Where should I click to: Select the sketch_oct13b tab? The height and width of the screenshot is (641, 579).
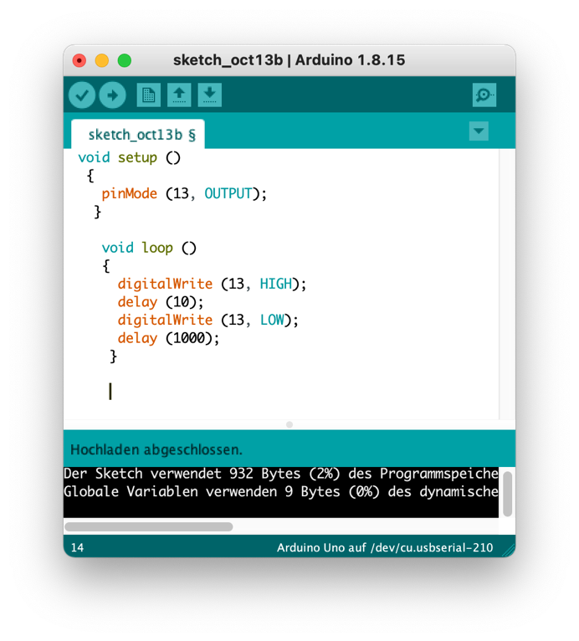click(x=138, y=135)
